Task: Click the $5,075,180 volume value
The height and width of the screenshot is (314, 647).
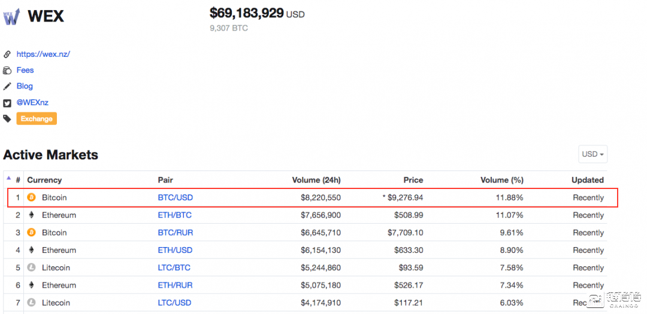Action: pyautogui.click(x=321, y=285)
